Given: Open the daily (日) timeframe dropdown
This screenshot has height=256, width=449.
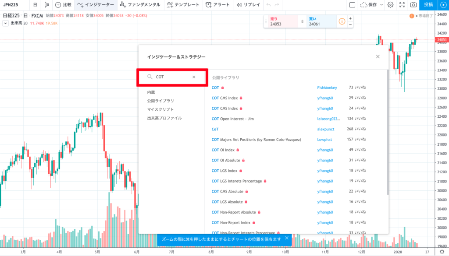Looking at the screenshot, I should (x=35, y=5).
